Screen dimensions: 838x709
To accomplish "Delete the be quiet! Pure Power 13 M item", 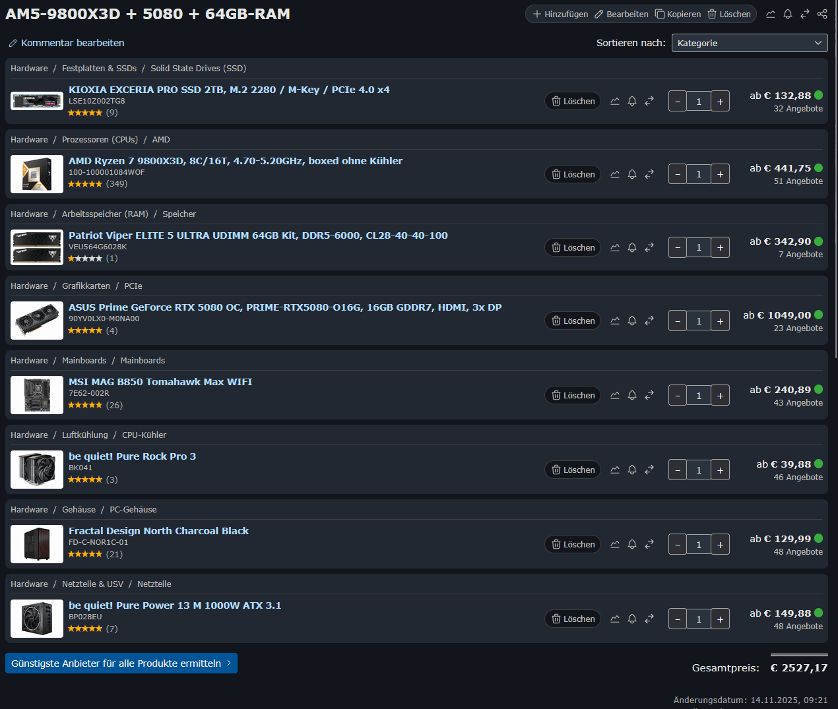I will coord(573,619).
